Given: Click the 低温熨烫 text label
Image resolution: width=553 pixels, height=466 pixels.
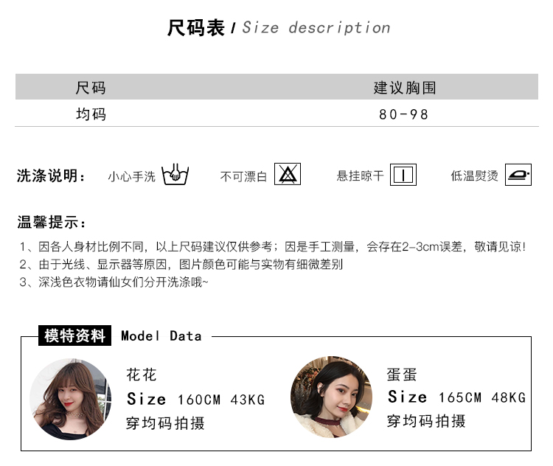Looking at the screenshot, I should point(474,175).
